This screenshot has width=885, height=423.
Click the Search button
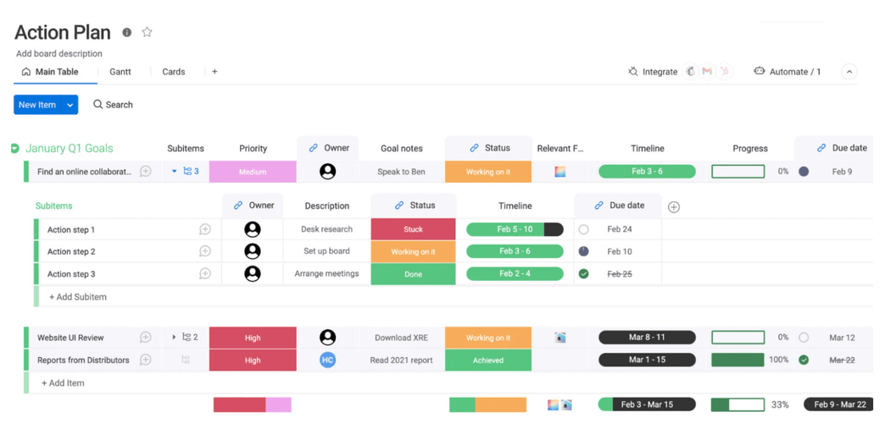coord(113,105)
